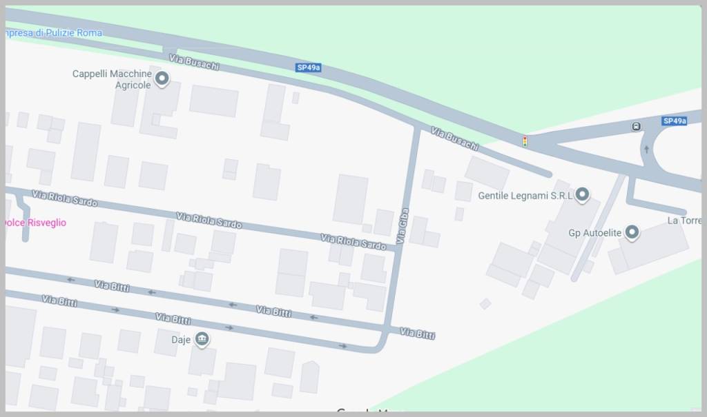
Task: Click the Cappelli Macchine Agricole map pin
Action: 162,79
